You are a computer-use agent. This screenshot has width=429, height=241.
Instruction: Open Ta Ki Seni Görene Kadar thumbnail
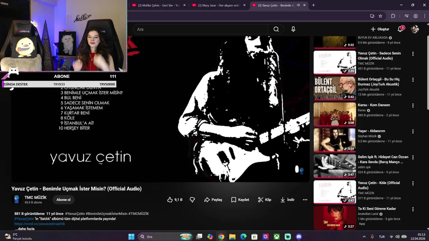pyautogui.click(x=335, y=218)
